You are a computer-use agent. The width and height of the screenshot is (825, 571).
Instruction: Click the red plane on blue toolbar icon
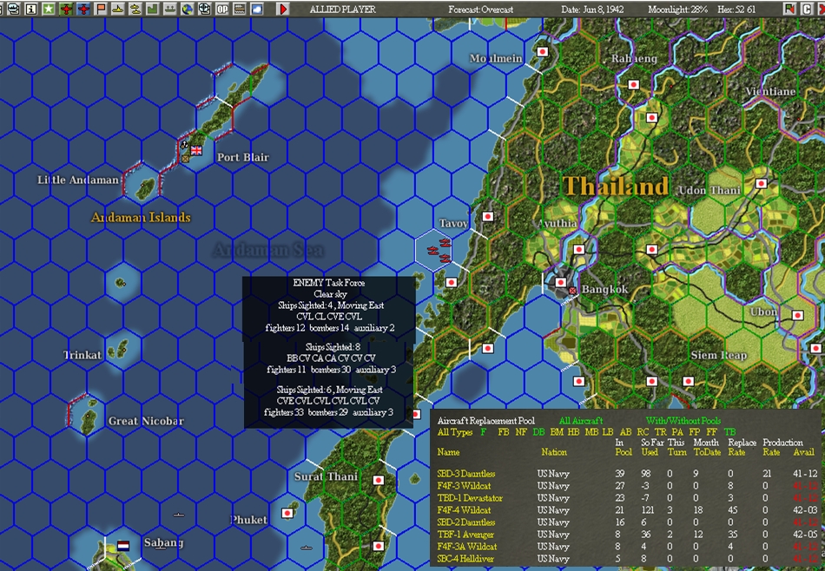click(83, 9)
